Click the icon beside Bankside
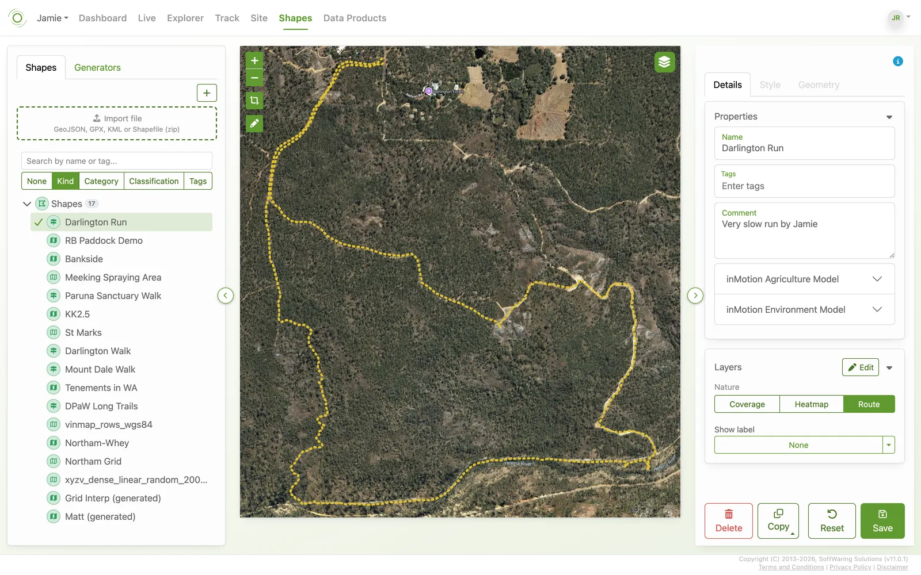 coord(54,259)
